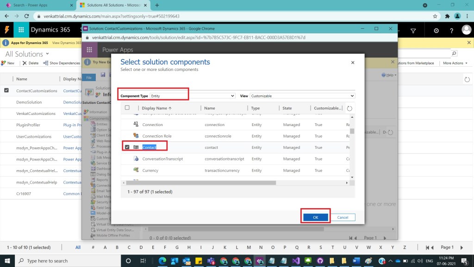Click the Currency entity icon
Viewport: 474px width, 267px height.
pos(136,170)
